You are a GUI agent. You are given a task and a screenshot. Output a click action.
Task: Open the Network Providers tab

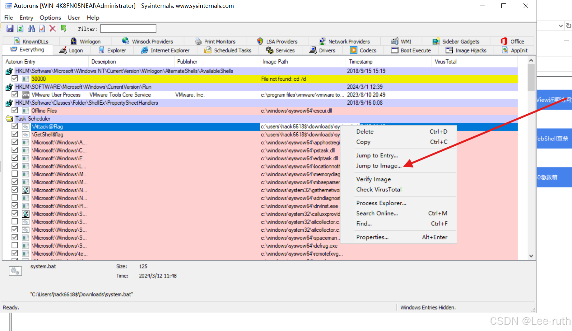[x=344, y=41]
